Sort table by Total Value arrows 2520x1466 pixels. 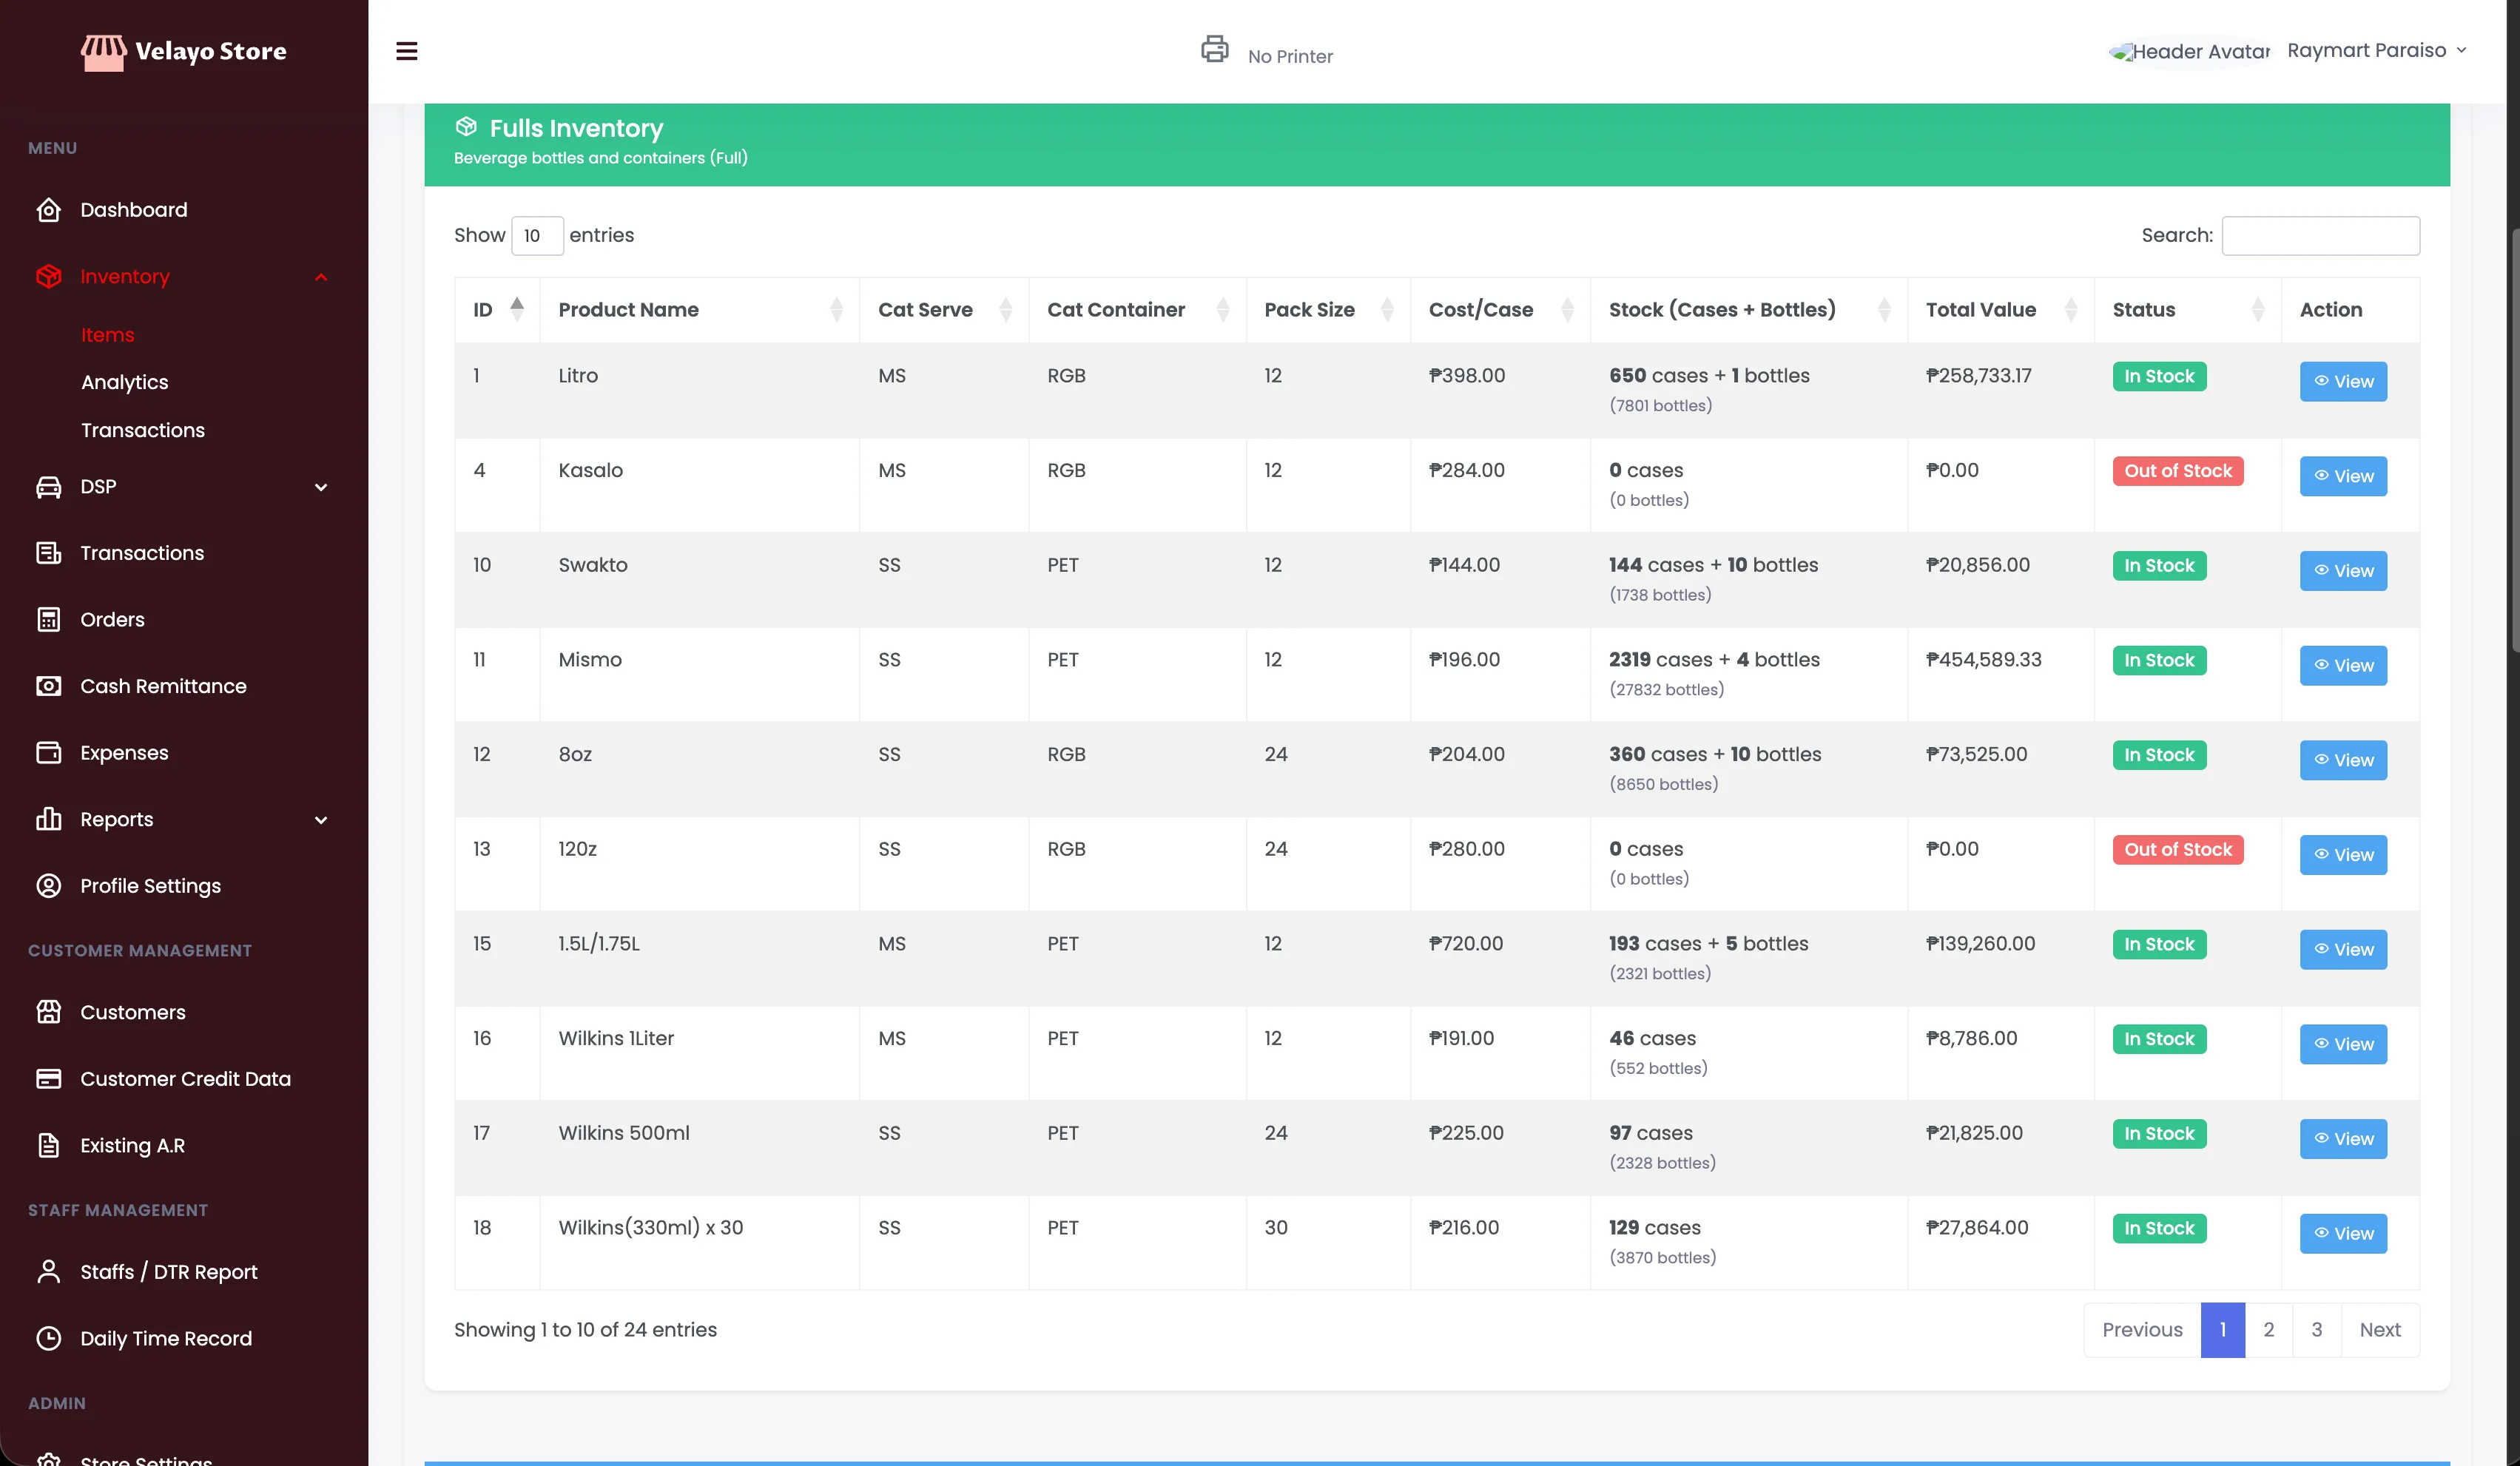coord(2071,309)
